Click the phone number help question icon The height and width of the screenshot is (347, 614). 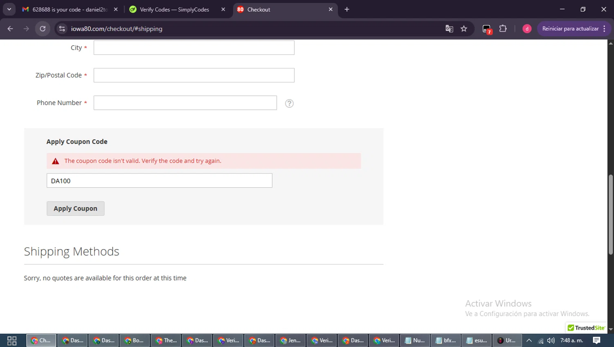coord(289,103)
